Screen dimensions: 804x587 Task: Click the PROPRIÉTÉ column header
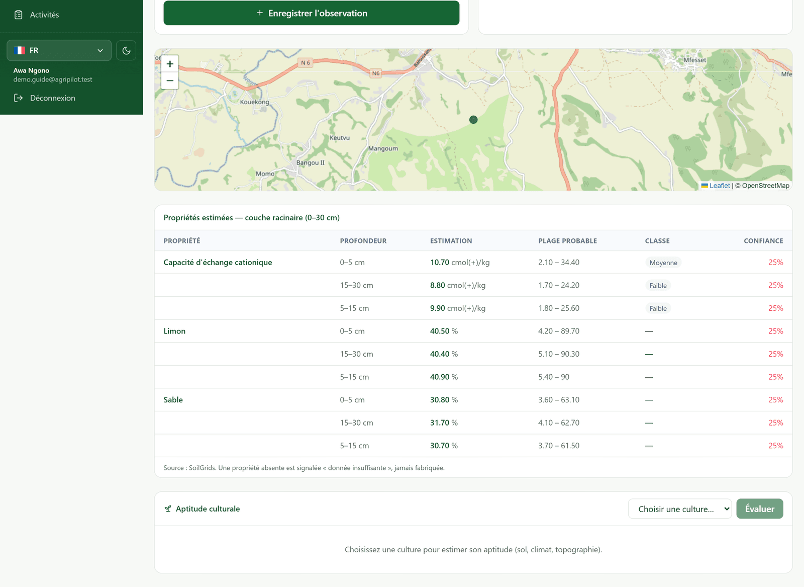pyautogui.click(x=182, y=241)
